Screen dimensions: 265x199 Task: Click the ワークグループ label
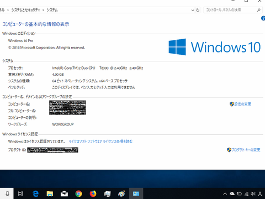tap(18, 124)
